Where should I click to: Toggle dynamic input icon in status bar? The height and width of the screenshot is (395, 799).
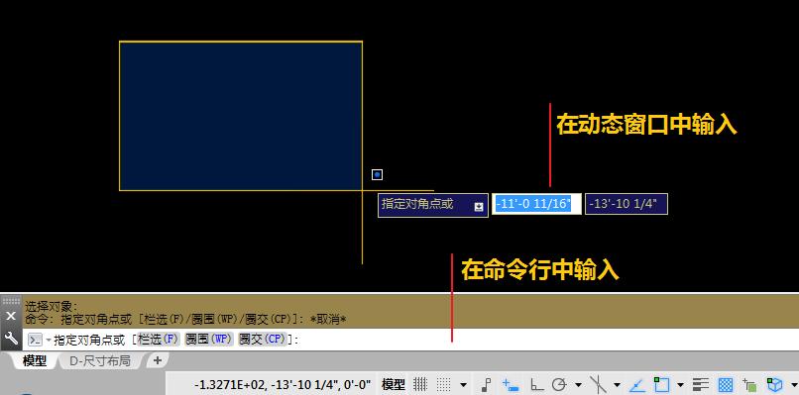click(x=511, y=385)
